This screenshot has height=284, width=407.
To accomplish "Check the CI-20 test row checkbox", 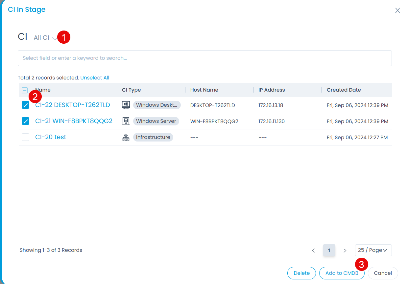I will point(25,137).
